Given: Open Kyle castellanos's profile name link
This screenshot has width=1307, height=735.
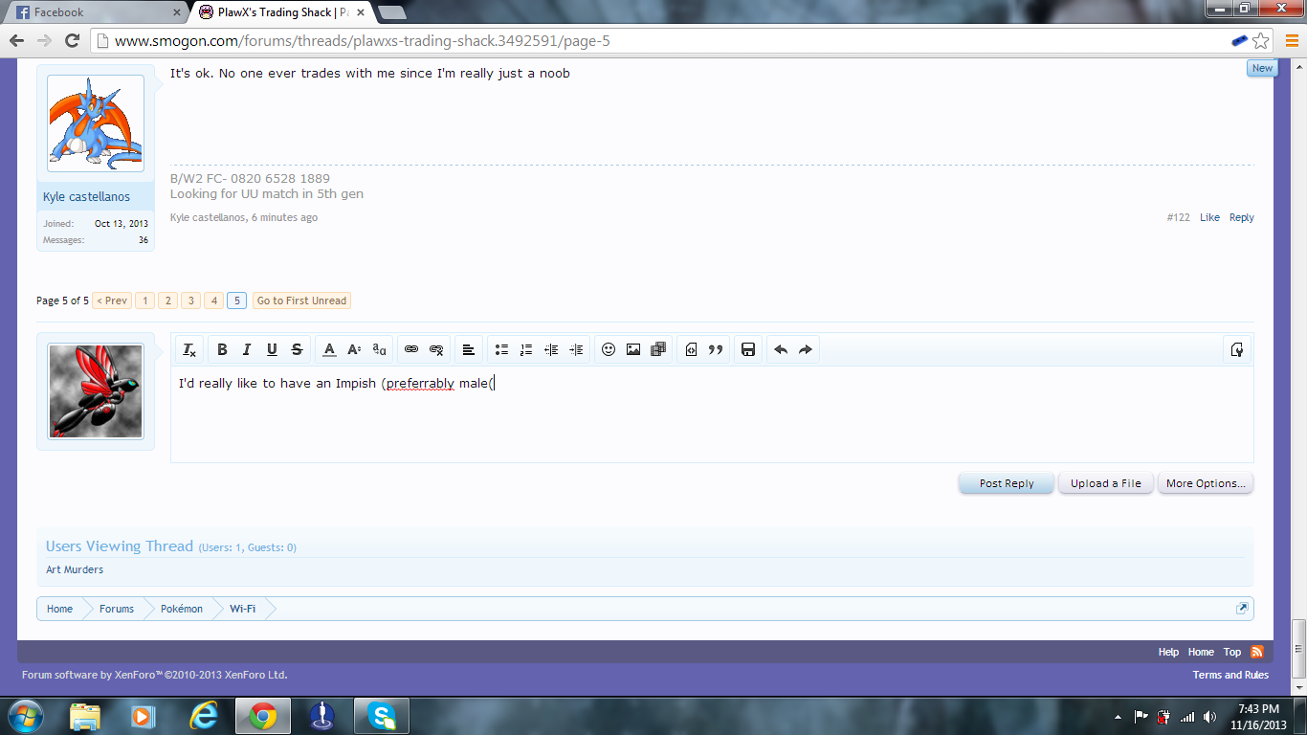Looking at the screenshot, I should click(x=86, y=197).
